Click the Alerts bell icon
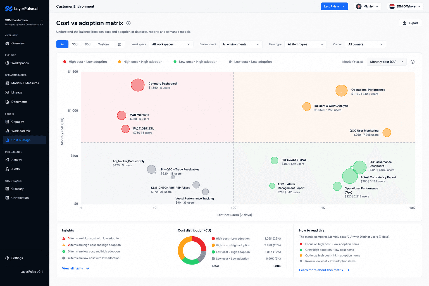 tap(7, 169)
